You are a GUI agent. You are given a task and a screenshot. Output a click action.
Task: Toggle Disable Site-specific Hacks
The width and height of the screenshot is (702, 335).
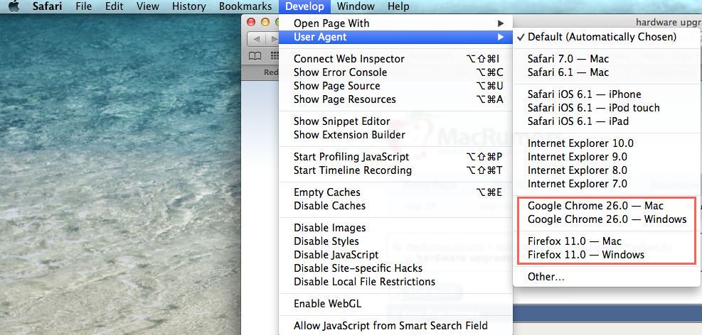tap(395, 268)
